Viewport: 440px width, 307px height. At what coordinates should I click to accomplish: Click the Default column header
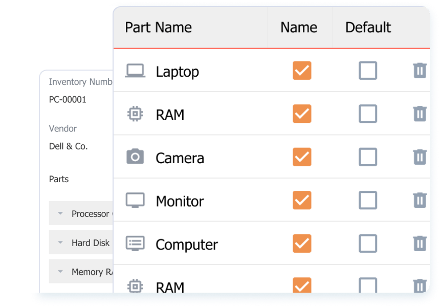click(x=368, y=28)
